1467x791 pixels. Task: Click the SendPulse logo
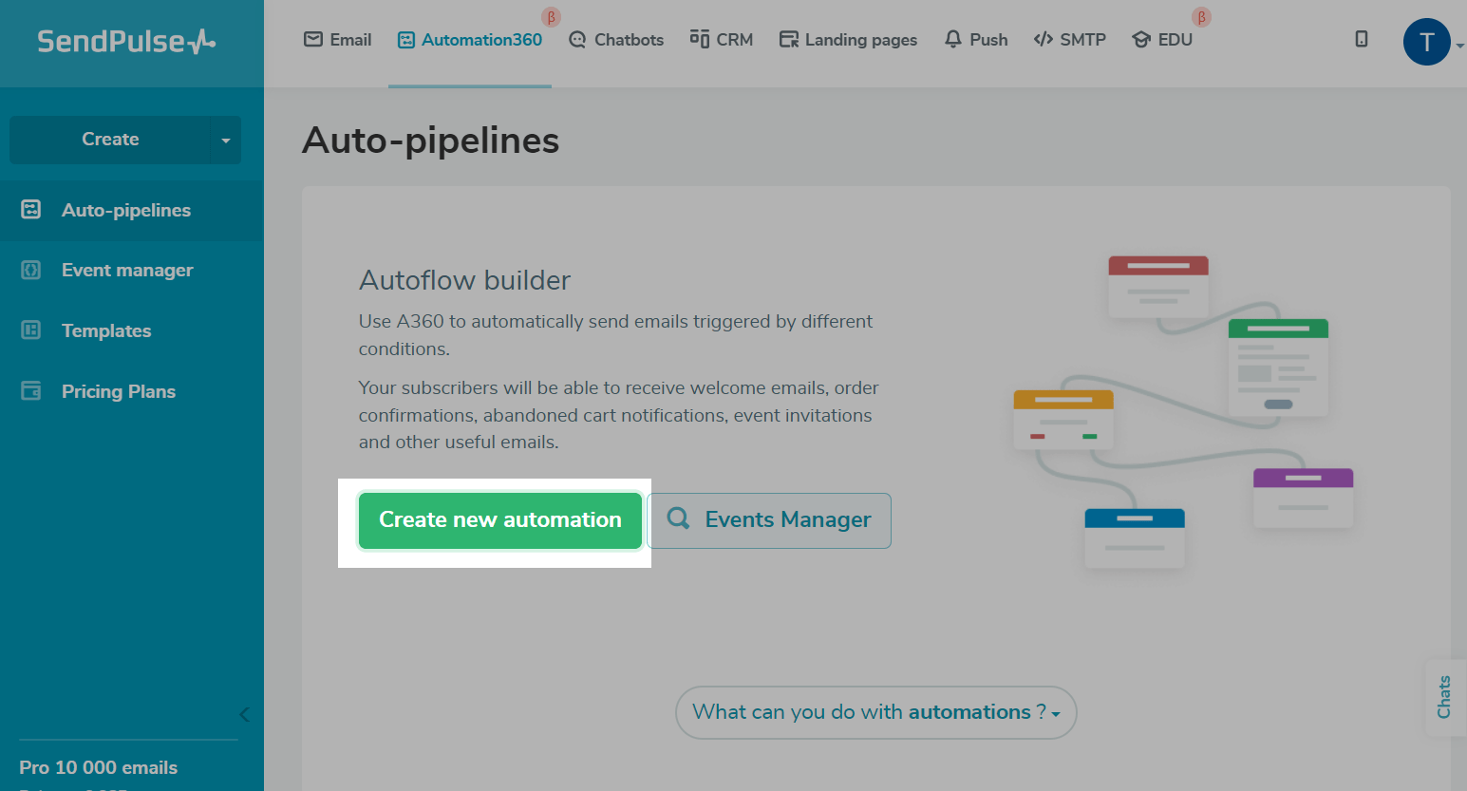pos(126,42)
